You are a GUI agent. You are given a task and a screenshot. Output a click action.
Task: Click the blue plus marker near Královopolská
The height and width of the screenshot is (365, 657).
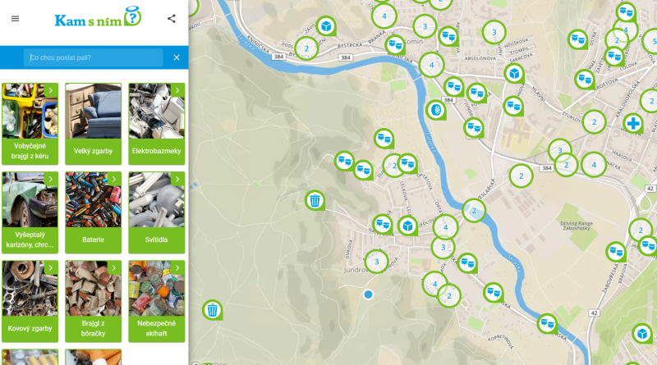[633, 124]
